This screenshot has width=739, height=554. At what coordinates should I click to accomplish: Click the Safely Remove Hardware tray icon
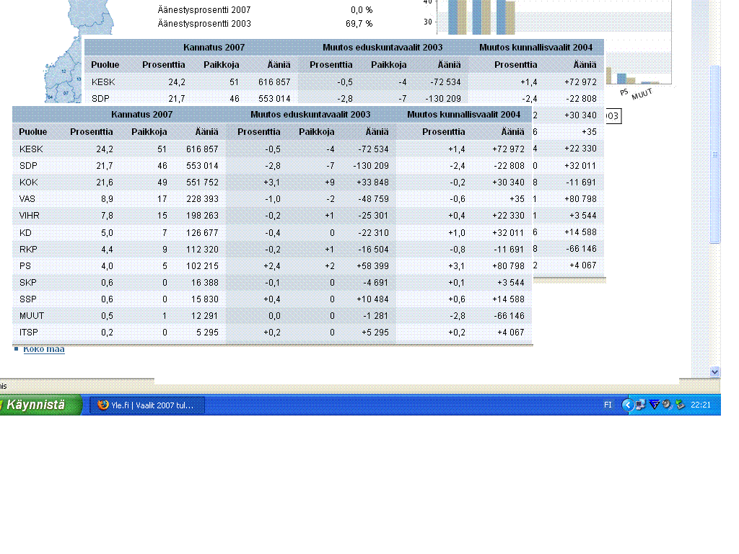click(680, 405)
